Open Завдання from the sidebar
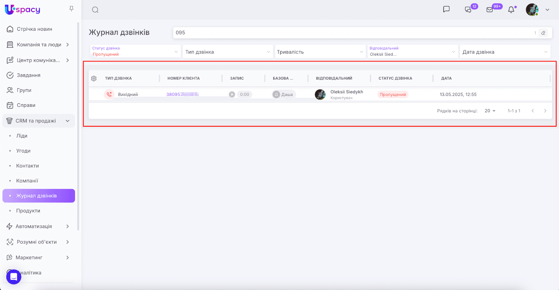Screen dimensions: 559x290 29,75
